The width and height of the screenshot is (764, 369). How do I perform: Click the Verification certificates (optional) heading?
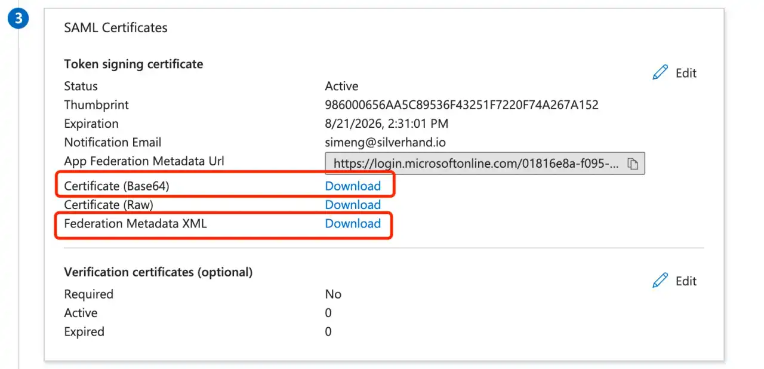tap(159, 272)
